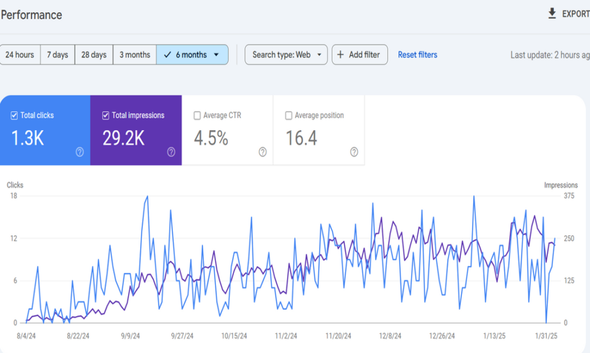Click the 9/9/24 clicks peak on chart
Screen dimensions: 590x353
tap(147, 196)
